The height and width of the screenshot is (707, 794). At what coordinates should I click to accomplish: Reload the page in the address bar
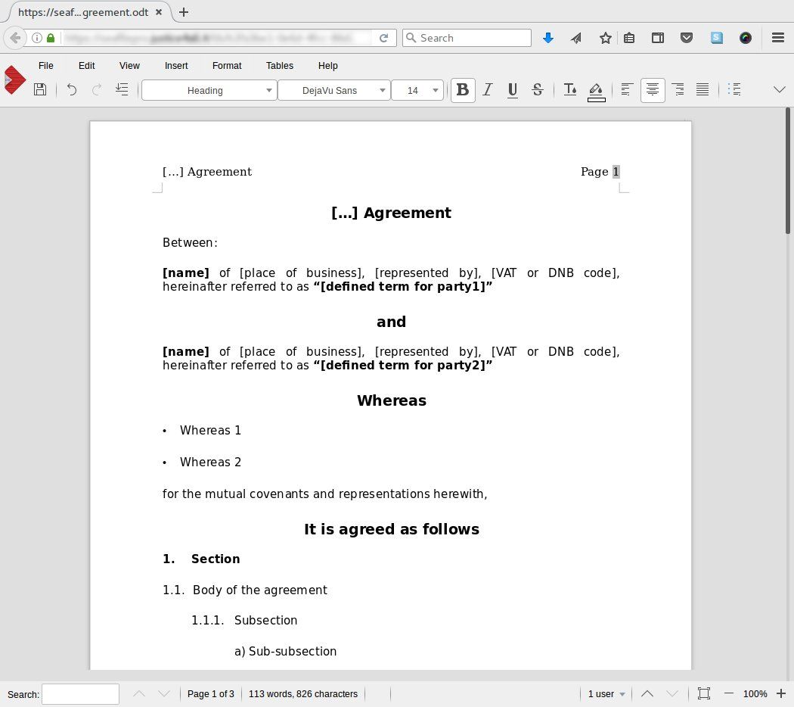(384, 38)
